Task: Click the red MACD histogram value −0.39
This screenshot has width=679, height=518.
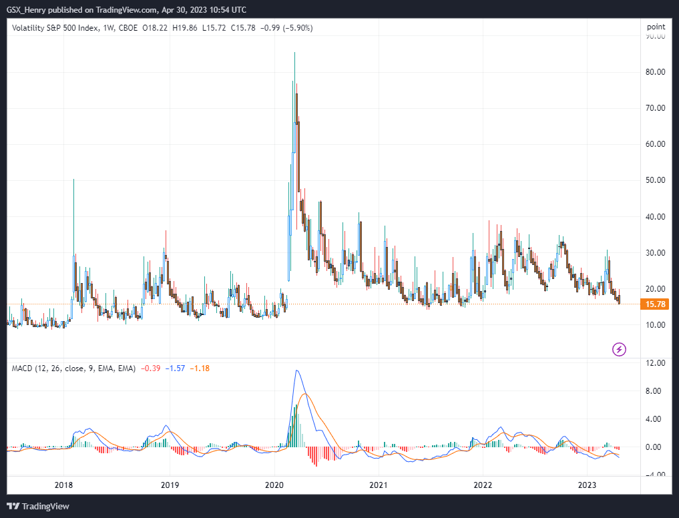Action: click(x=150, y=368)
